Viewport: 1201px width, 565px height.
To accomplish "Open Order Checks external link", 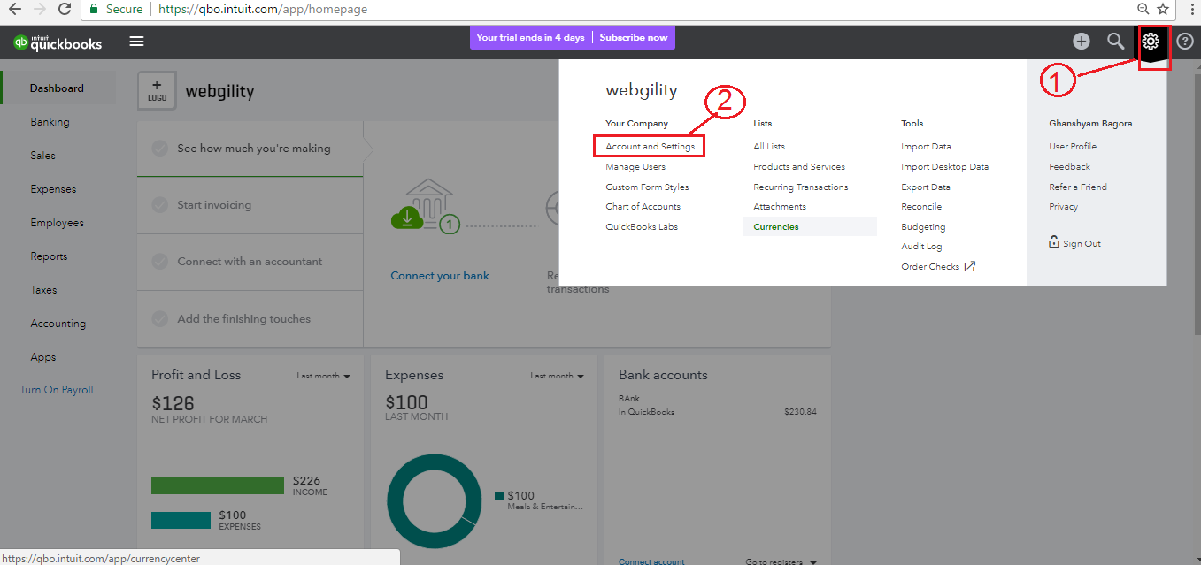I will point(938,267).
